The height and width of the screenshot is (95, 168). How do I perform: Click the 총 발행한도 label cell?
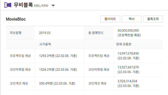[99, 33]
